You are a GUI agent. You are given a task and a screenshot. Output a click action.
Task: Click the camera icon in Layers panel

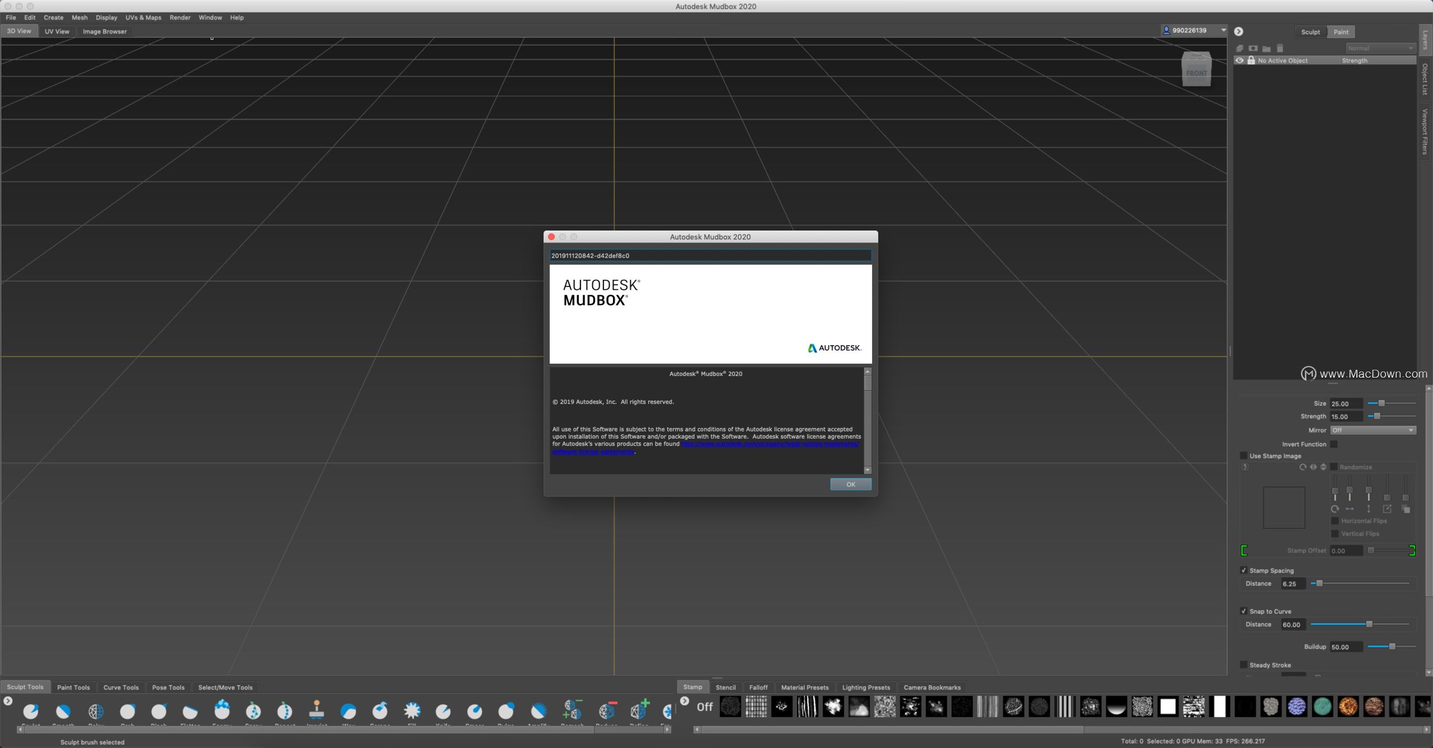1253,49
